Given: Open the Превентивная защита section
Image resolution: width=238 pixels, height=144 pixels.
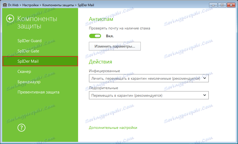Looking at the screenshot, I should (38, 92).
